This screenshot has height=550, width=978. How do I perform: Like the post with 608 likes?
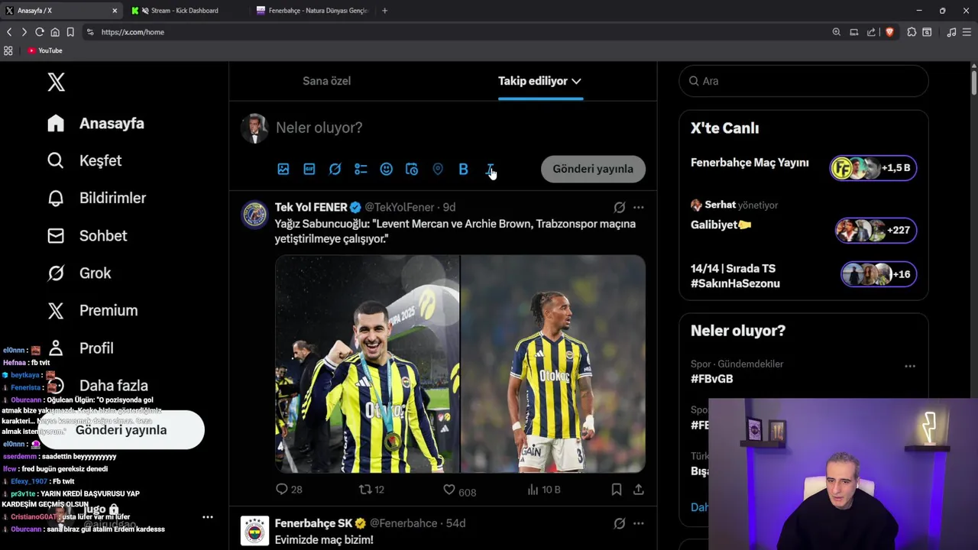(459, 490)
